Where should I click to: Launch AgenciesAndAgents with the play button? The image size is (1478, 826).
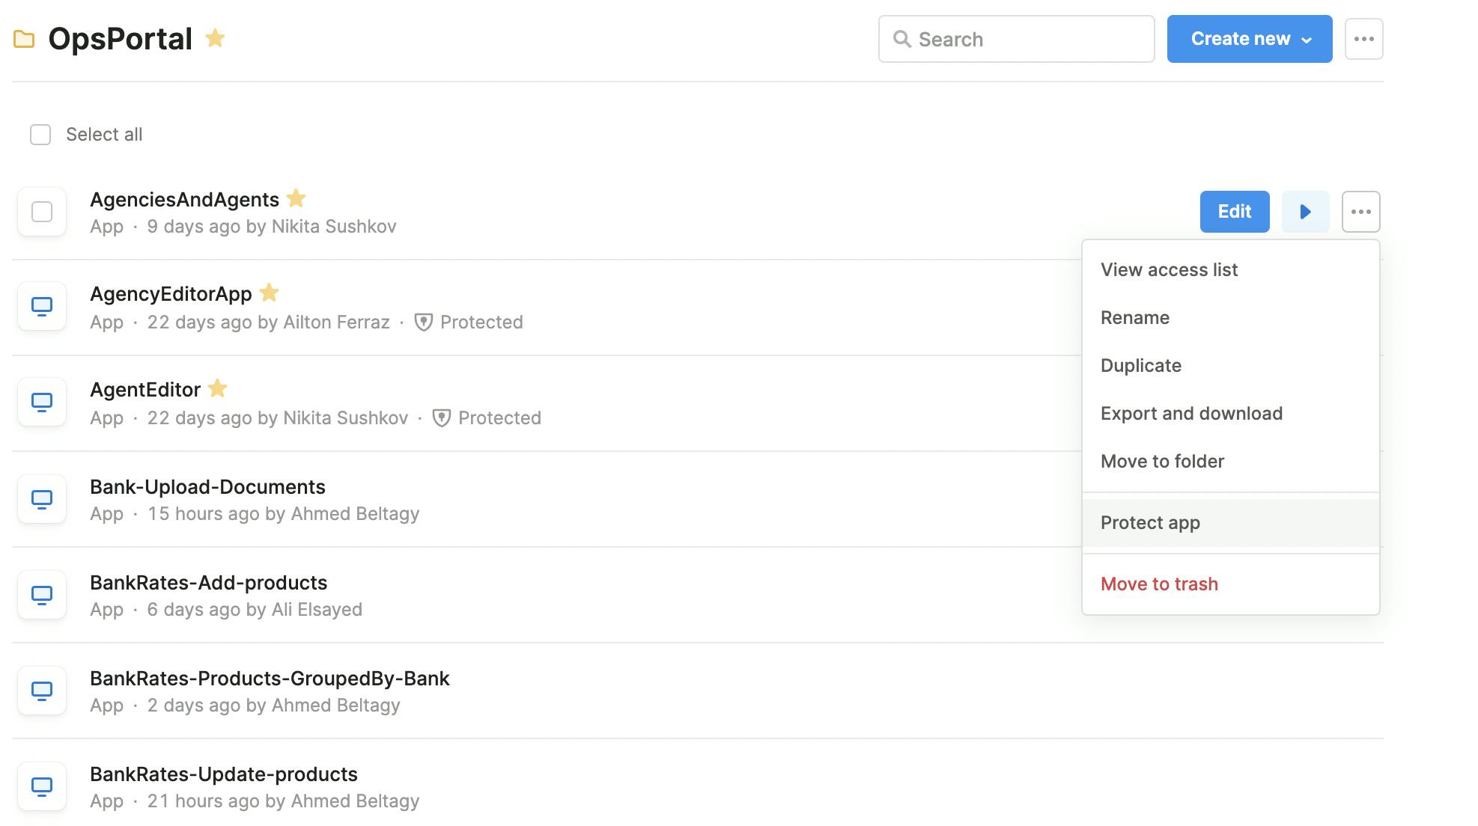pos(1305,212)
